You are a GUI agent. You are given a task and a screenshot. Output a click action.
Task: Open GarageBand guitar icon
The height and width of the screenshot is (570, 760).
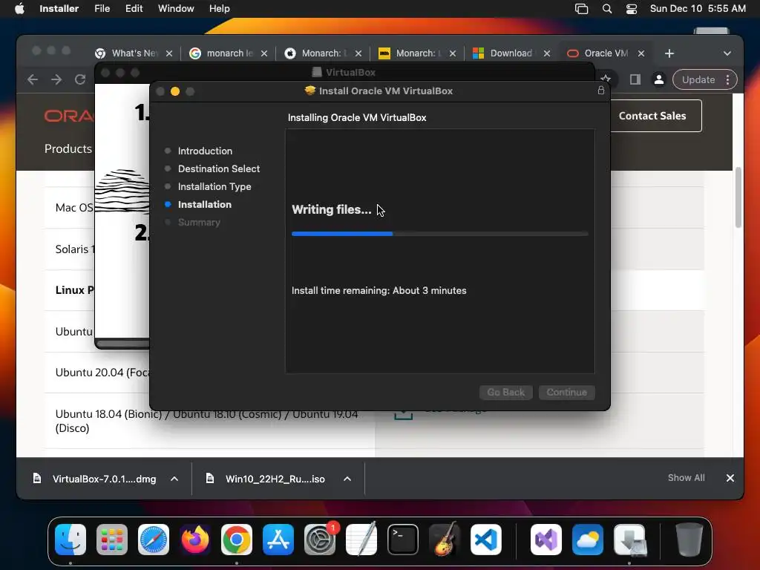[x=445, y=540]
